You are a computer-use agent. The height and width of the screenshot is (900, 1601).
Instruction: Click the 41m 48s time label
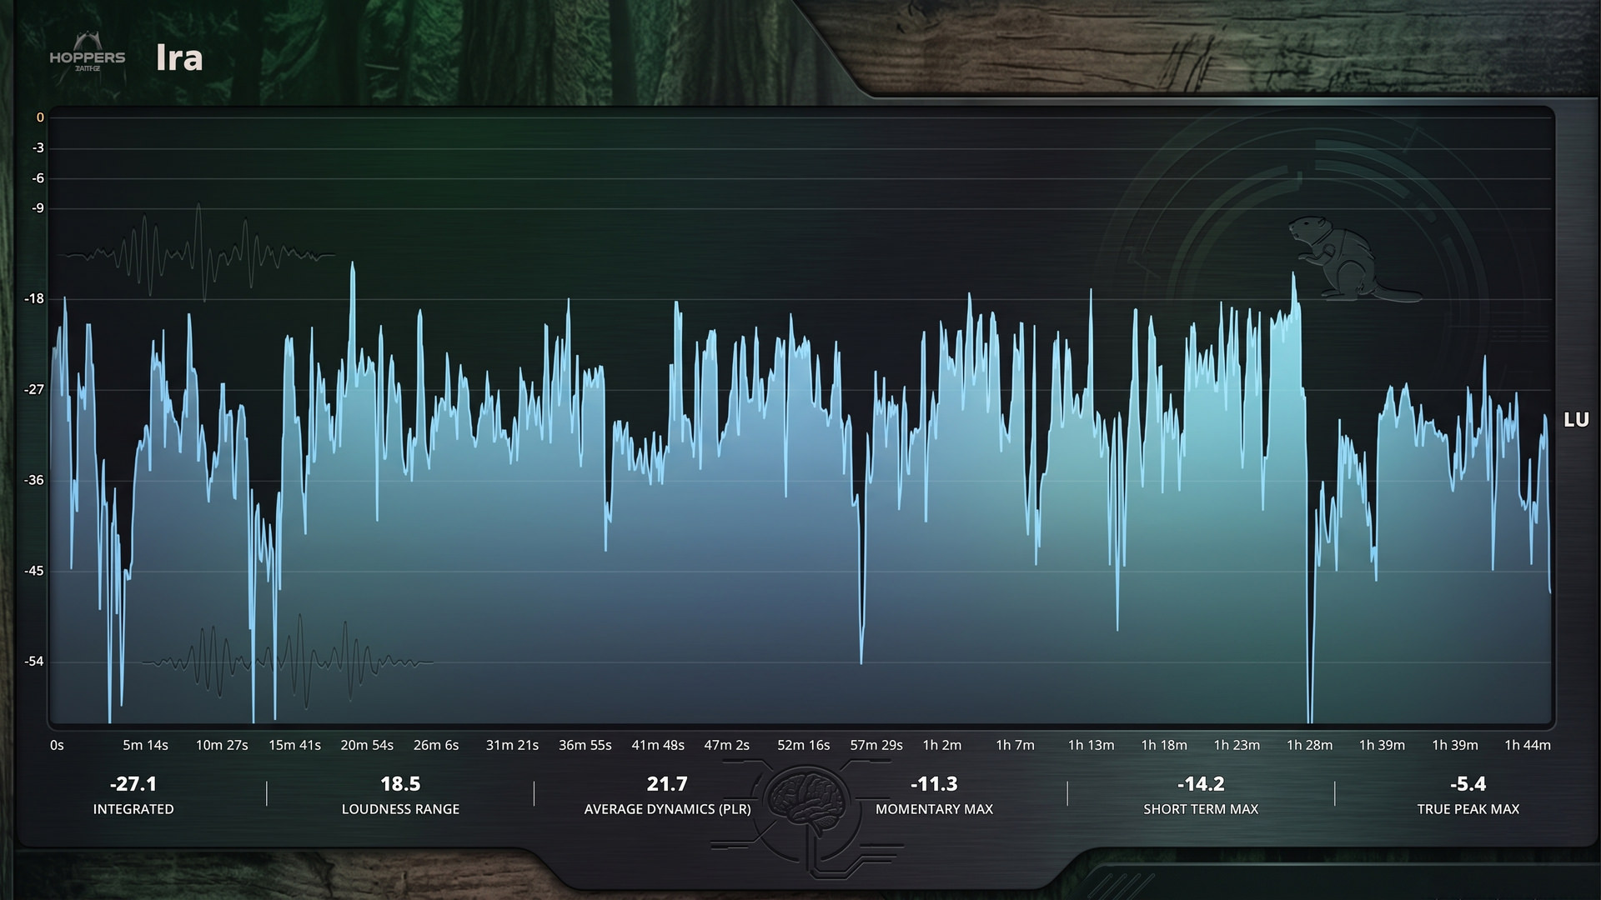pos(658,745)
